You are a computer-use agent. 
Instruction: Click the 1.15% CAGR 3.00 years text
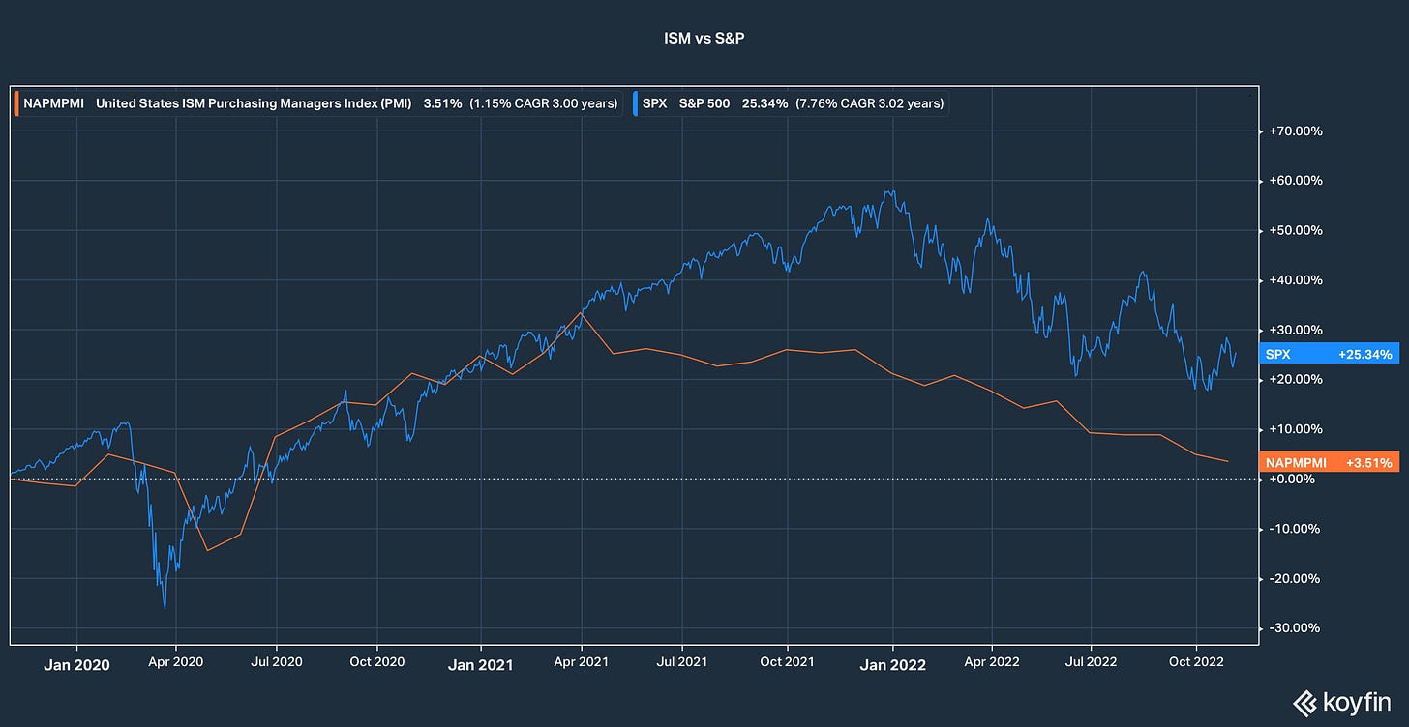click(543, 103)
